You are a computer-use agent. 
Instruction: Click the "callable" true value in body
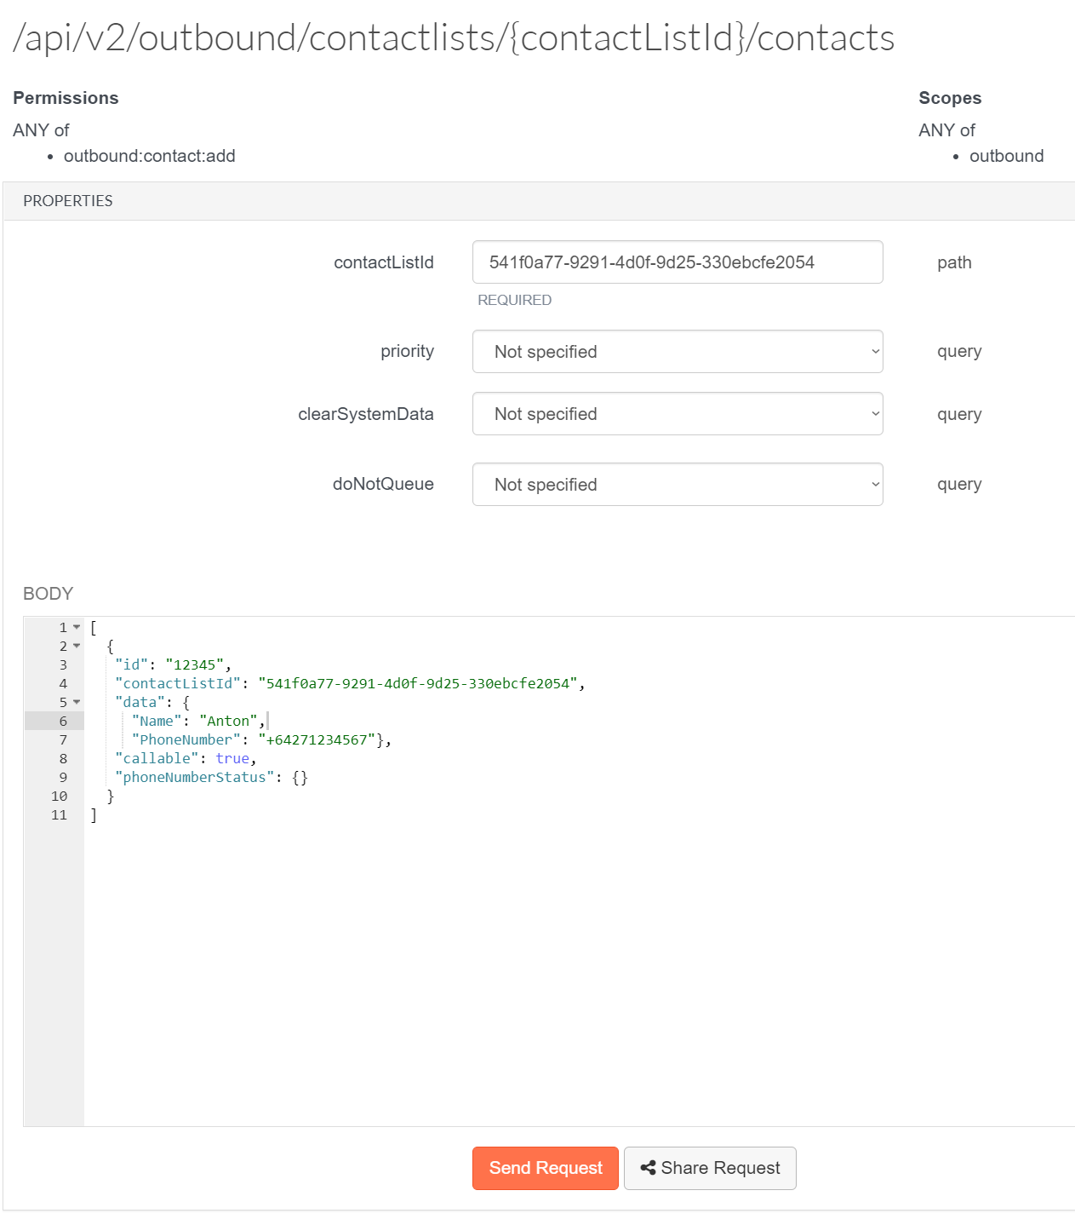pyautogui.click(x=232, y=758)
